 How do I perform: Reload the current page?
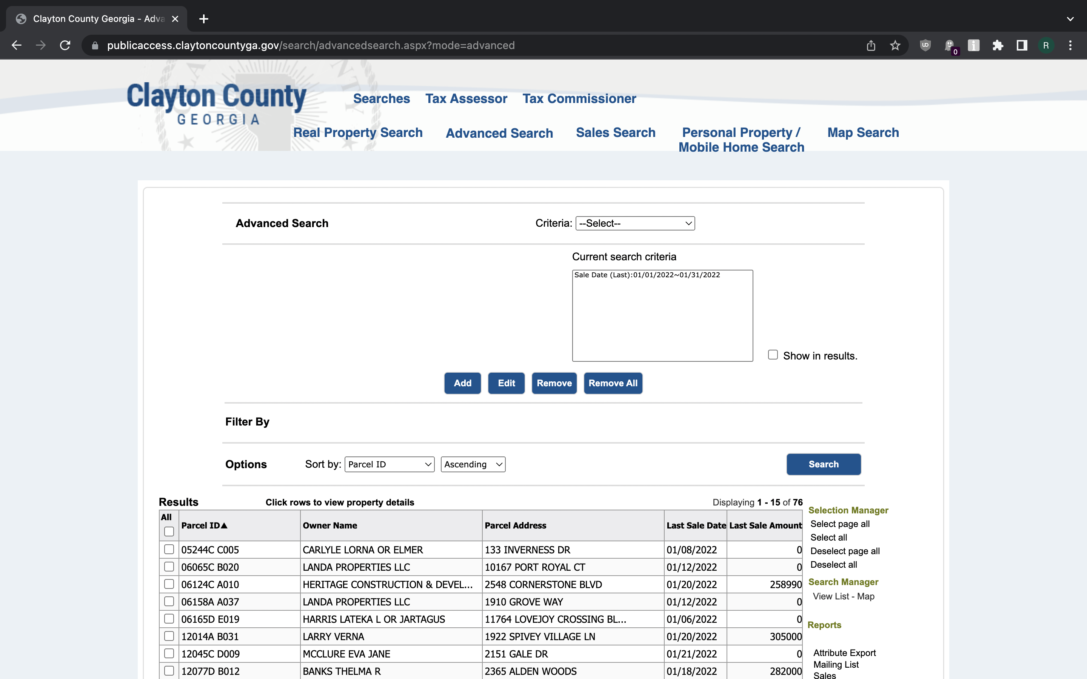point(65,45)
